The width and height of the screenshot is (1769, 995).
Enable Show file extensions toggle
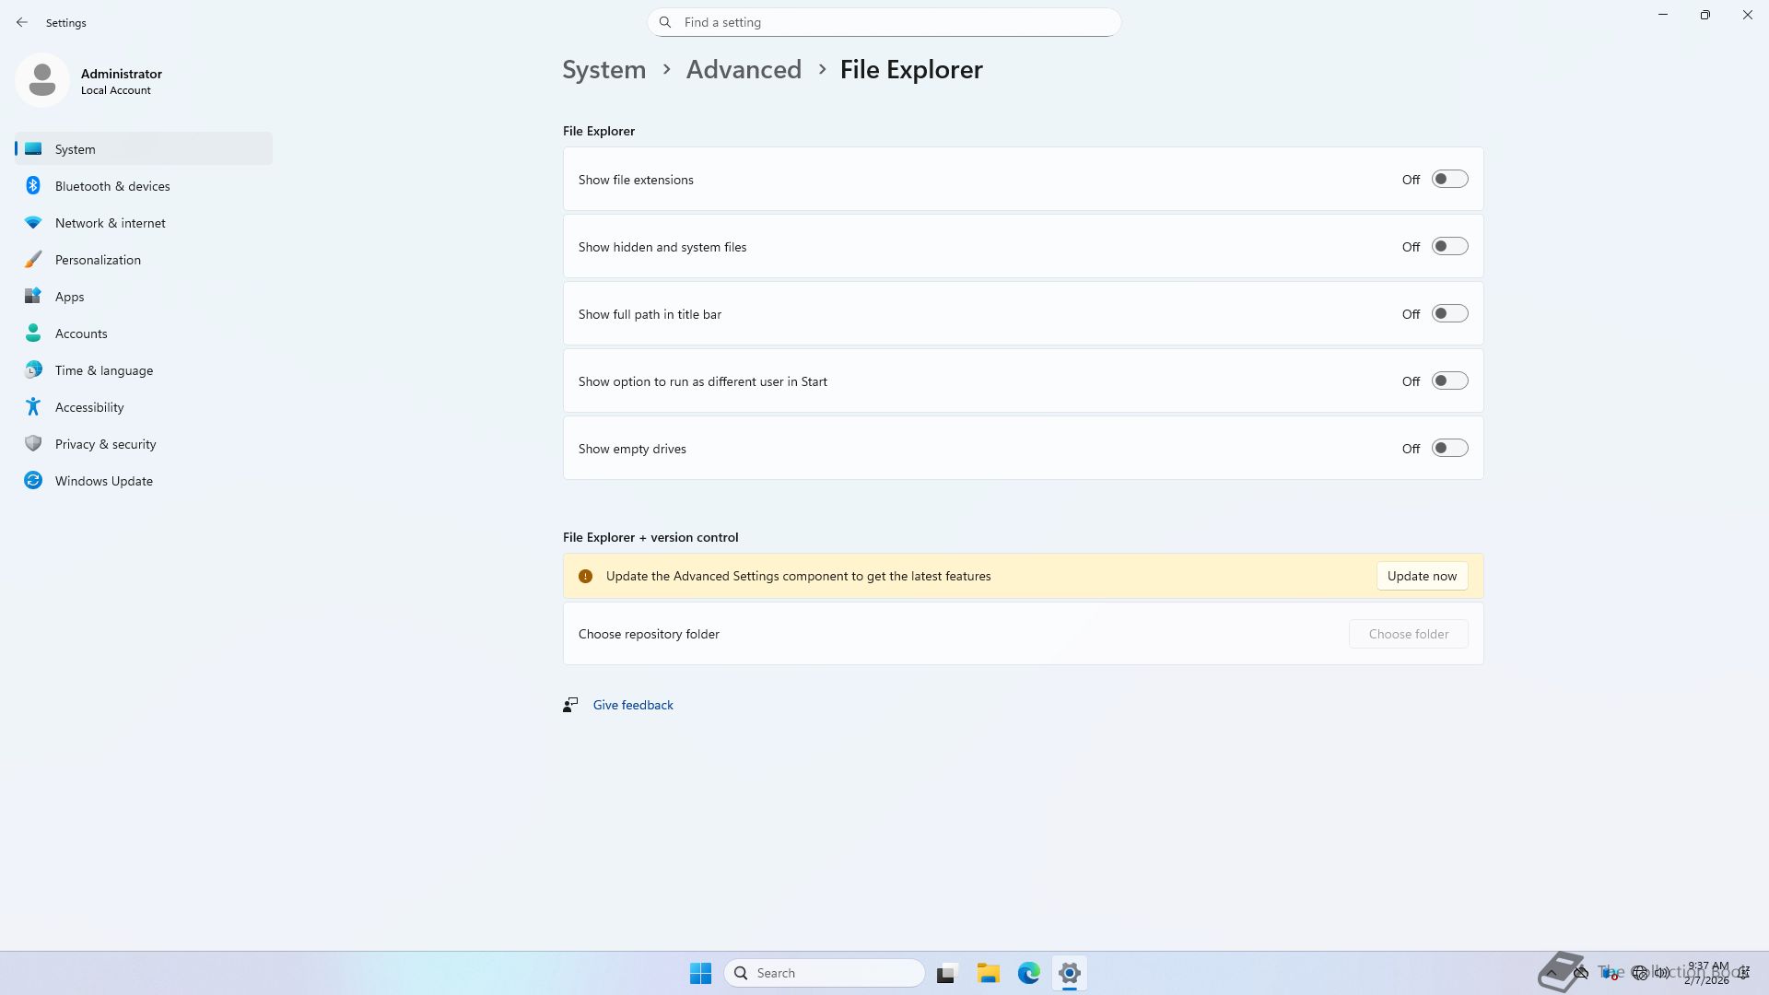tap(1448, 180)
